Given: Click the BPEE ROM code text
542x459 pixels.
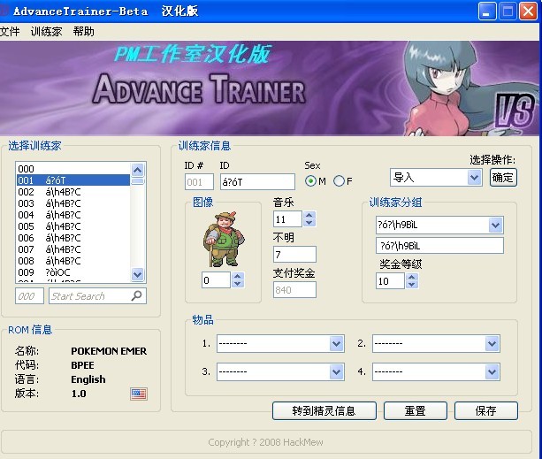Looking at the screenshot, I should (x=82, y=365).
